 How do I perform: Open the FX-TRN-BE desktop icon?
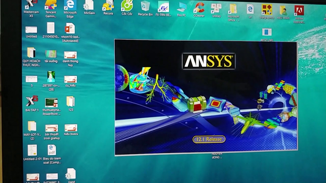coord(163,9)
